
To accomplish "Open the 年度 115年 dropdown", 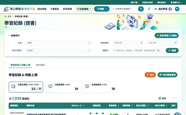I will point(58,43).
